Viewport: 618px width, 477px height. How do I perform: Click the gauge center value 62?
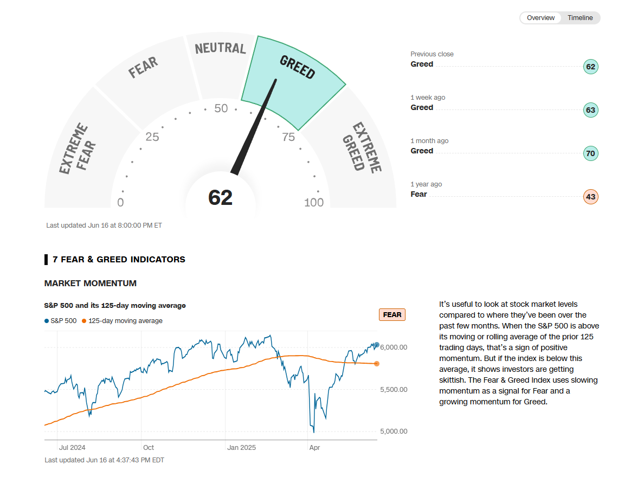pyautogui.click(x=220, y=198)
